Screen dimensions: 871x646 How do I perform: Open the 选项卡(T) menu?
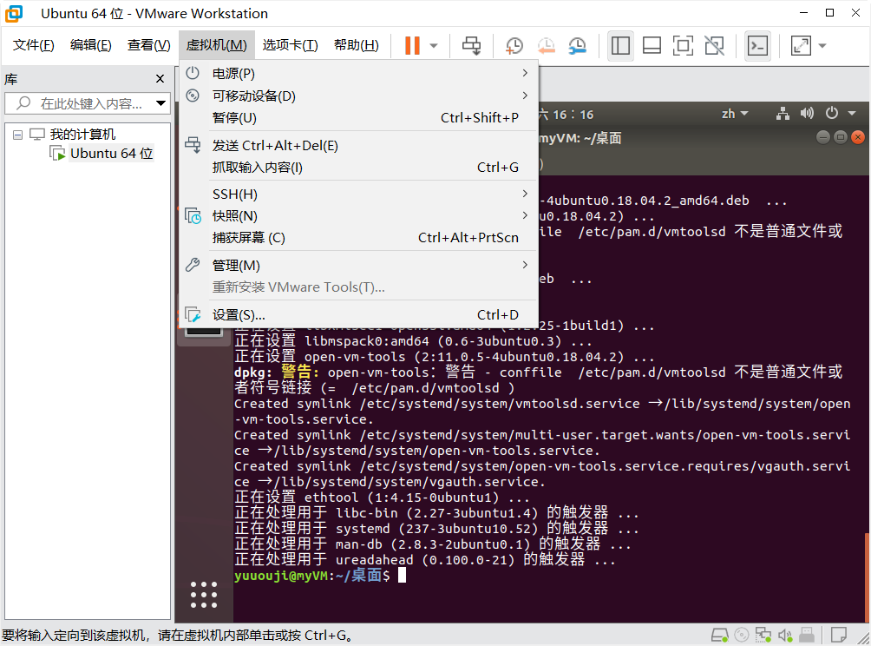[x=290, y=45]
